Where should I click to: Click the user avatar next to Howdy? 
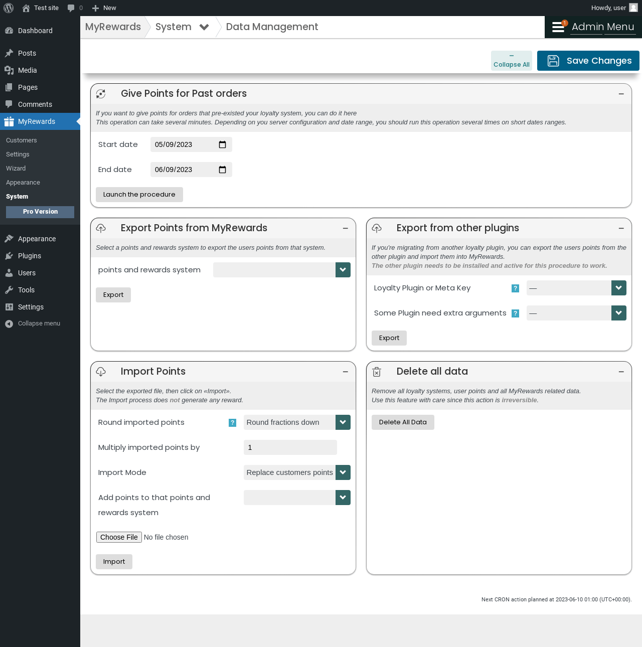click(633, 8)
